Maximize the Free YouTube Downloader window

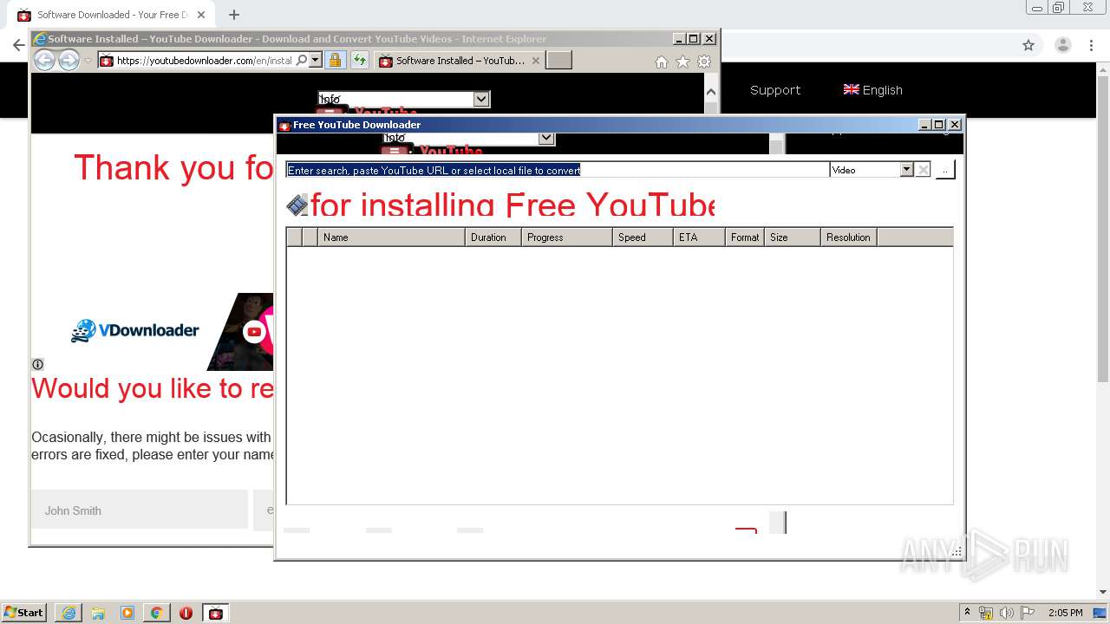click(939, 125)
